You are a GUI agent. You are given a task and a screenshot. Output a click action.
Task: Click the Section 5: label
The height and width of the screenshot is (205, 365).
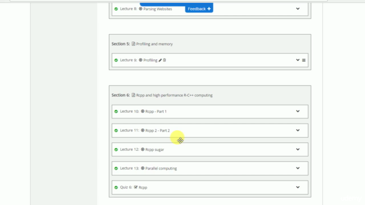point(120,44)
